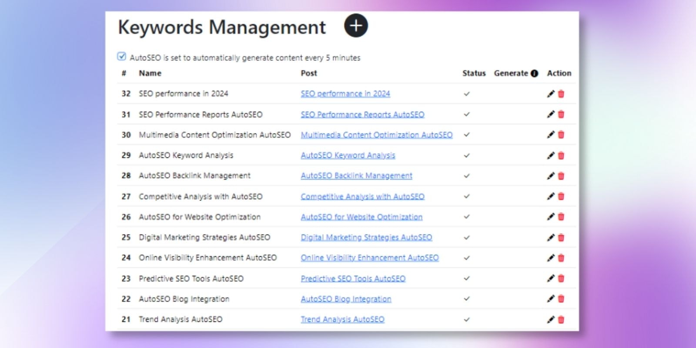Screen dimensions: 696x348
Task: Open the SEO Performance Reports AutoSEO post link
Action: pyautogui.click(x=362, y=114)
